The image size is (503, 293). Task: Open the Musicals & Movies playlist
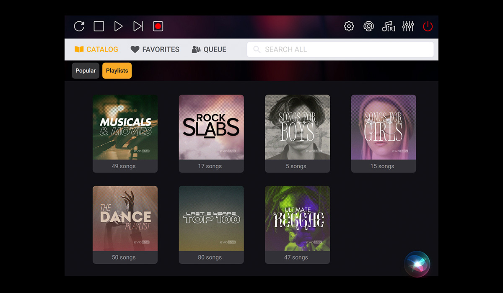pos(125,127)
